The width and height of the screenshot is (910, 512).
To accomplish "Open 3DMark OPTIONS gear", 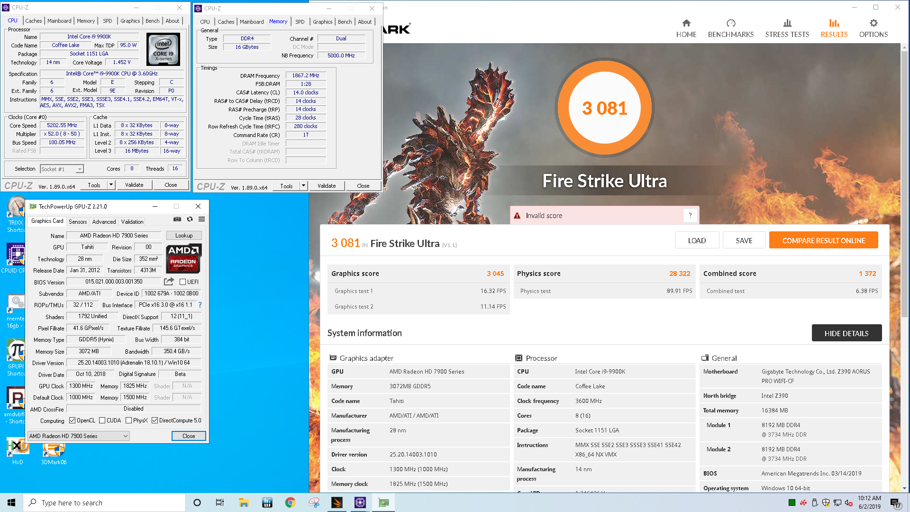I will [874, 23].
